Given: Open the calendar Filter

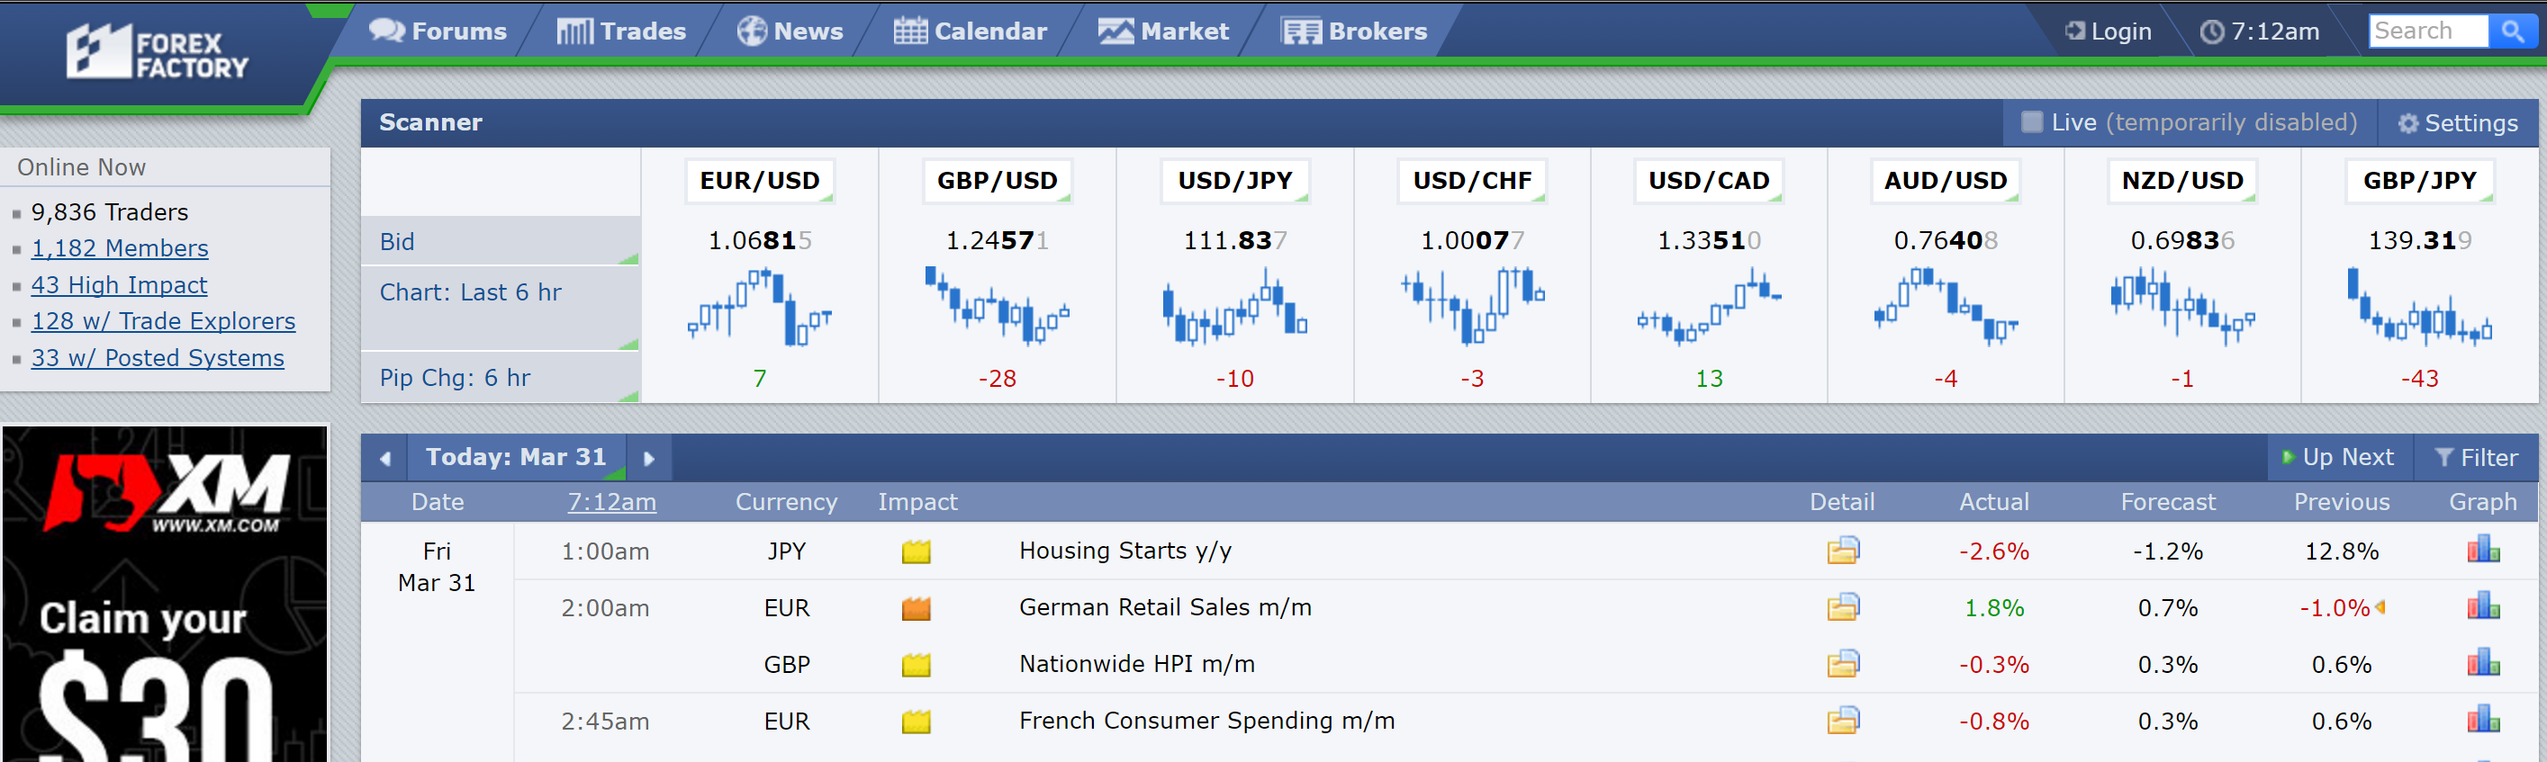Looking at the screenshot, I should pos(2476,458).
